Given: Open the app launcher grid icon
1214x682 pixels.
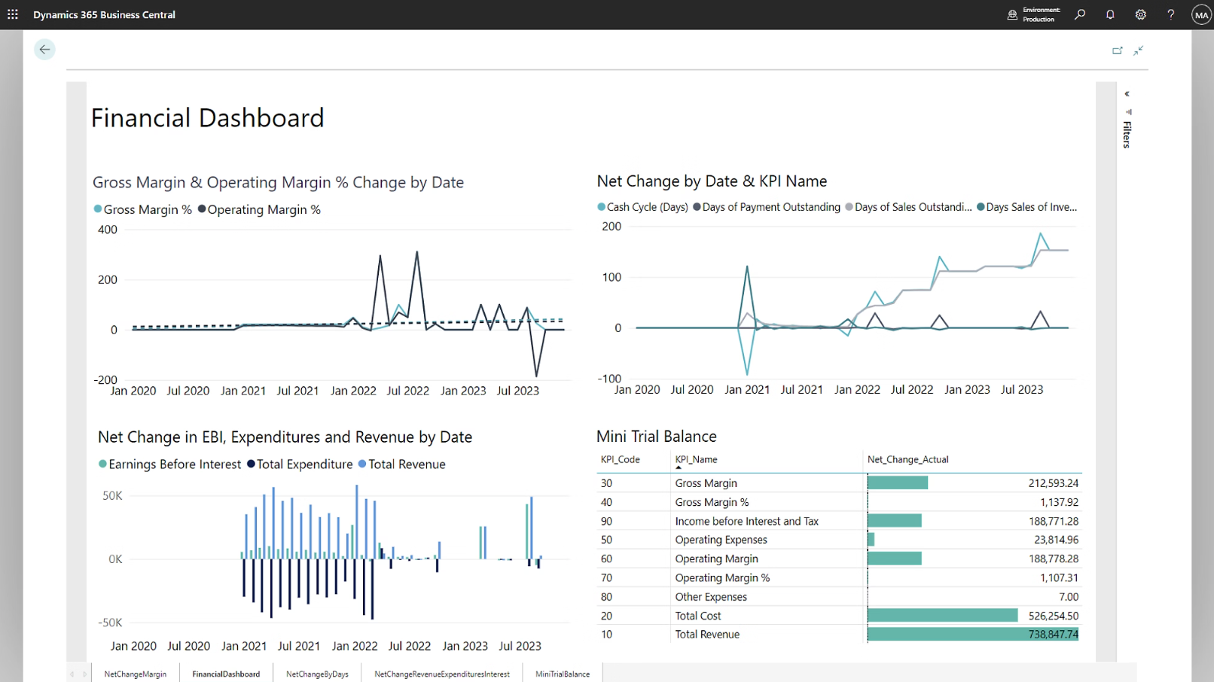Looking at the screenshot, I should (12, 14).
